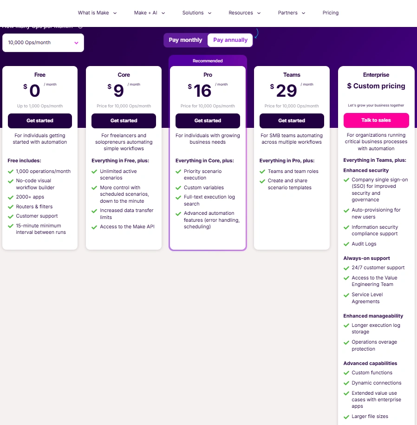Click the 'Always-on support' heading
417x425 pixels.
pyautogui.click(x=367, y=259)
